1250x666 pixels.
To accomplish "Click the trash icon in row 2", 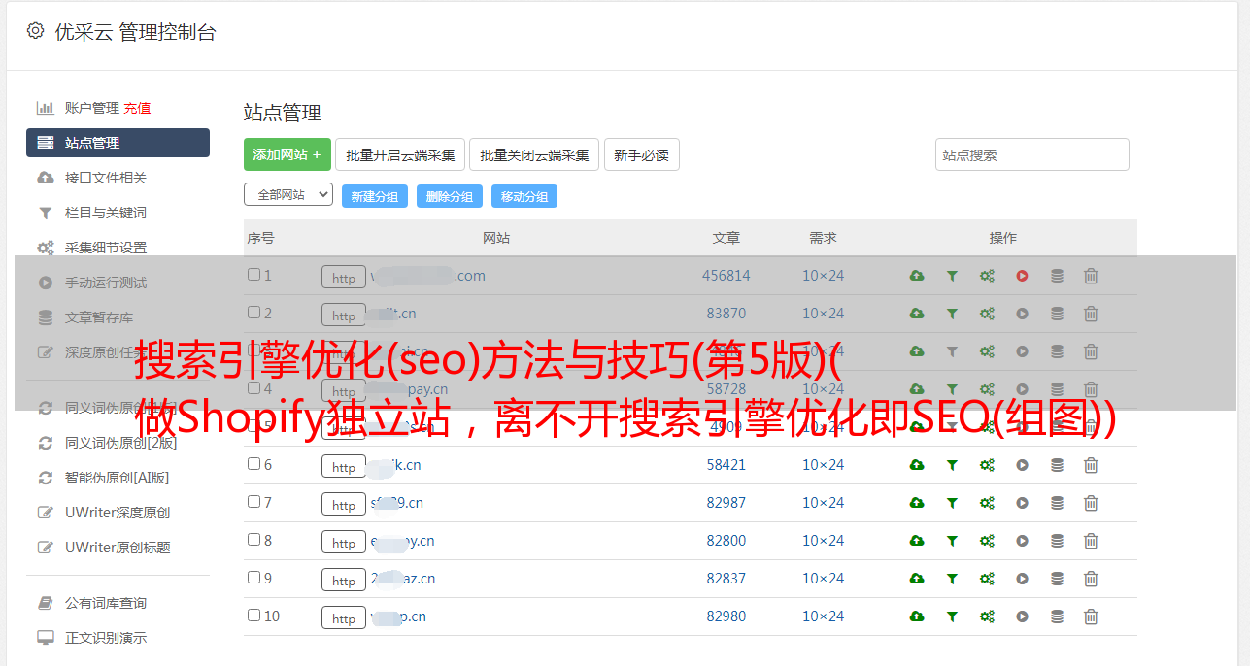I will 1091,314.
